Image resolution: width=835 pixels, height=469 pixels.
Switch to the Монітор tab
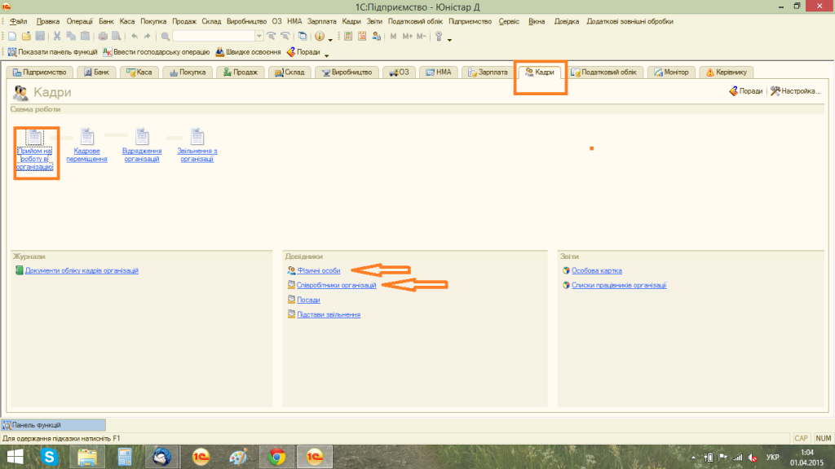671,72
